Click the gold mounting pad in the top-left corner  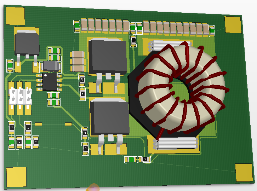pos(15,16)
